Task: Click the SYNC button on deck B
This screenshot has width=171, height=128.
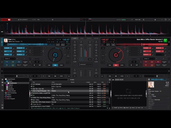Action: point(122,65)
